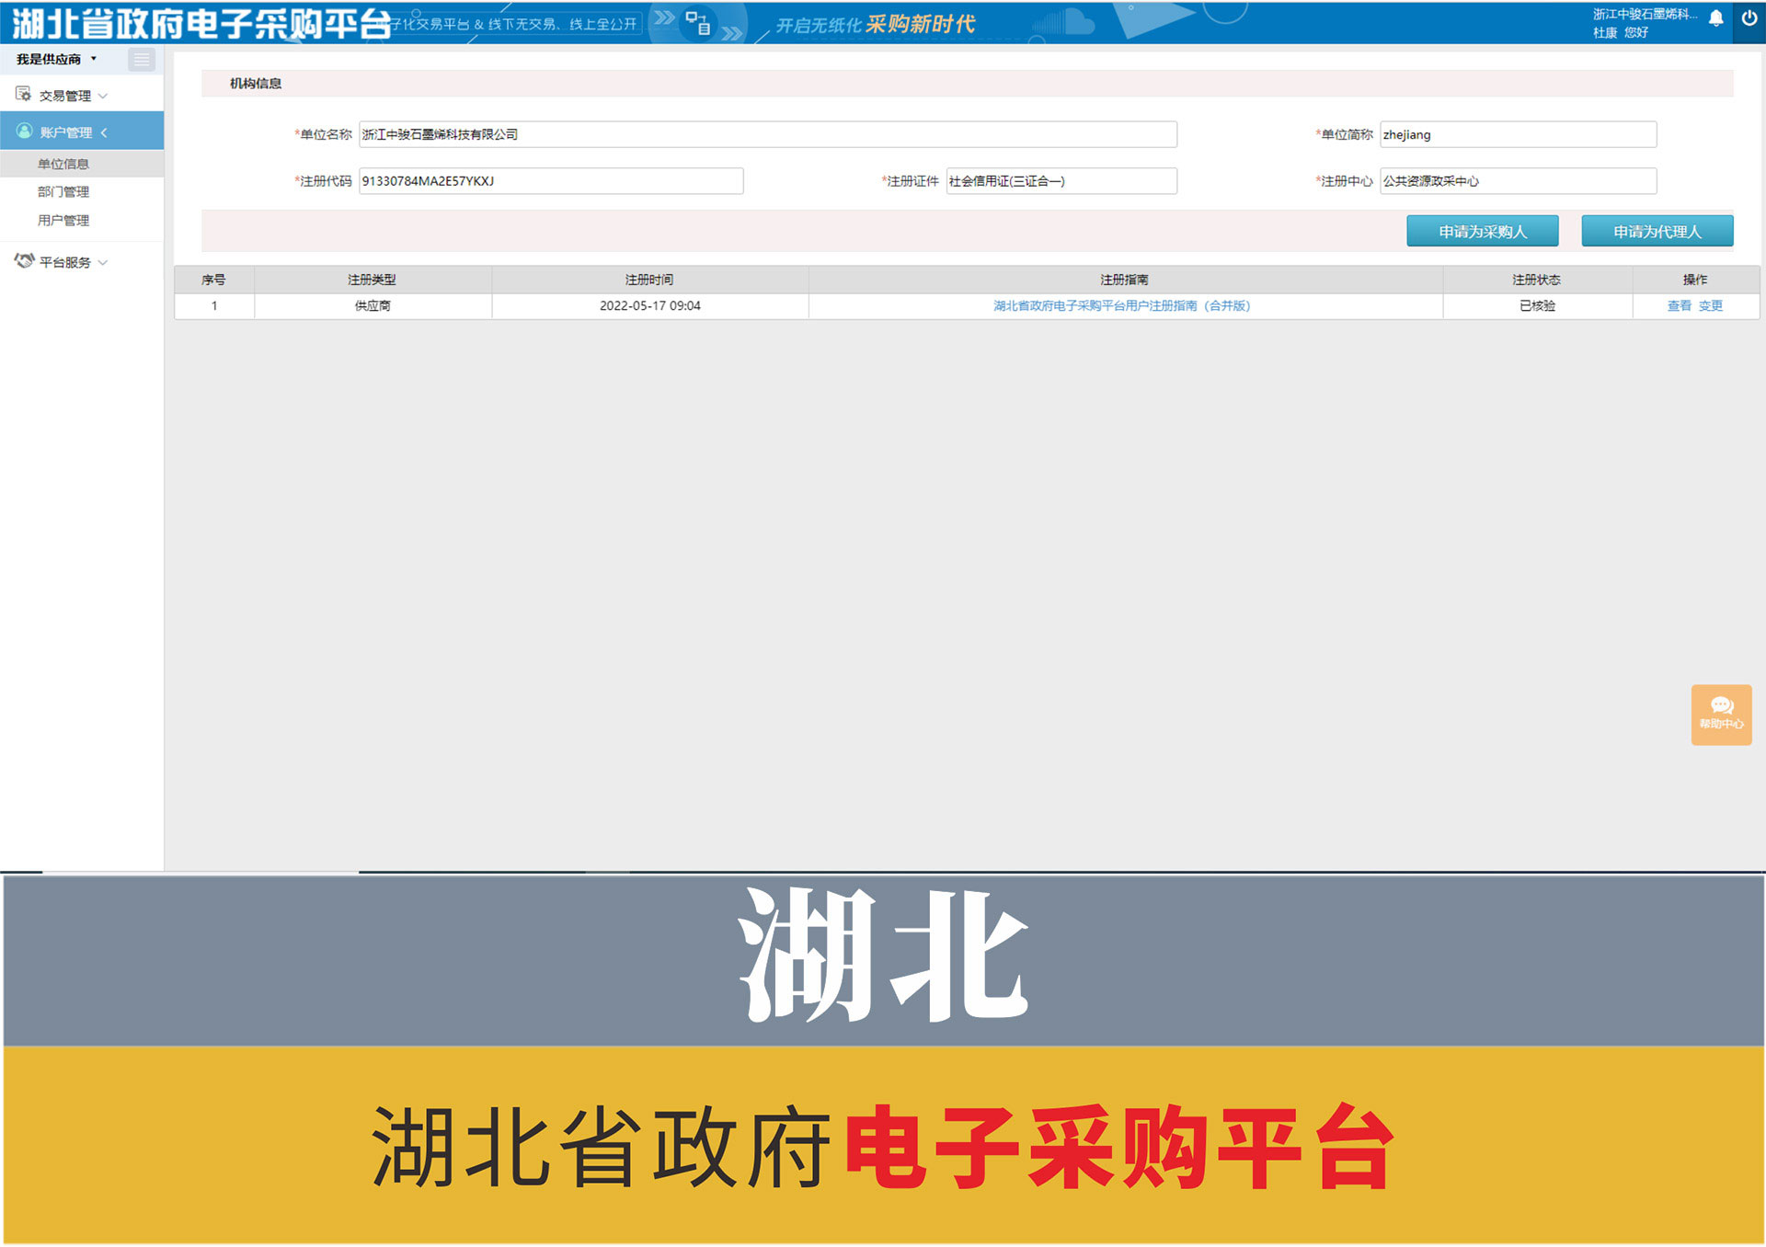Toggle the sidebar collapse menu icon

[x=142, y=60]
